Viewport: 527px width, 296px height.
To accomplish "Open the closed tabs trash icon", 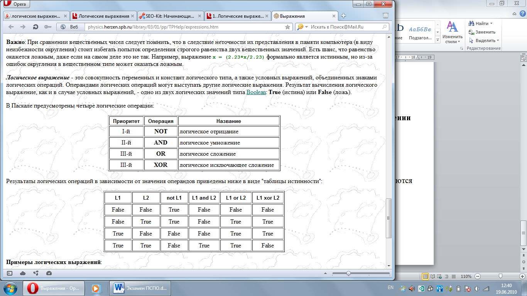I will tap(385, 16).
